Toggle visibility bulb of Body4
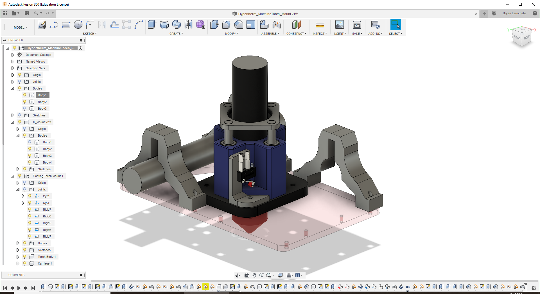Image resolution: width=540 pixels, height=294 pixels. [x=30, y=162]
